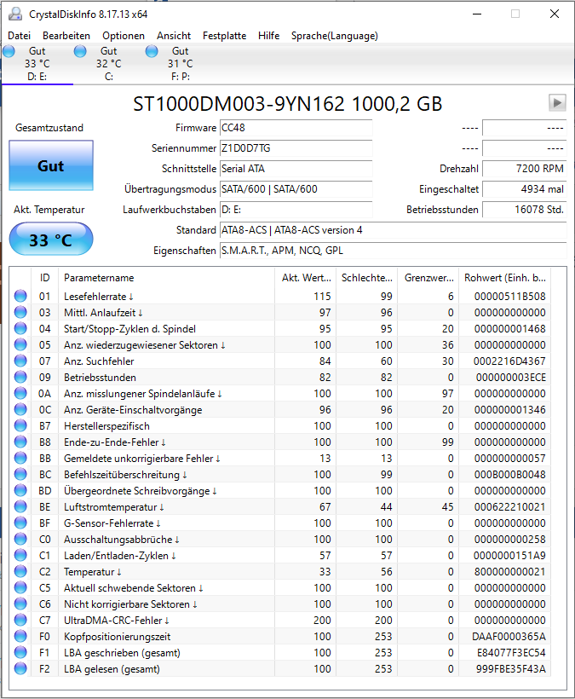Click the status orb of Lesefehlerrate row
Image resolution: width=575 pixels, height=699 pixels.
click(x=20, y=296)
